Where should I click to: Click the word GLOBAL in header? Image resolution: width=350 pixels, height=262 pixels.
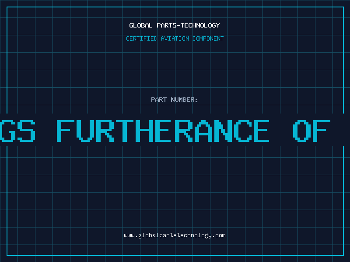pyautogui.click(x=140, y=25)
